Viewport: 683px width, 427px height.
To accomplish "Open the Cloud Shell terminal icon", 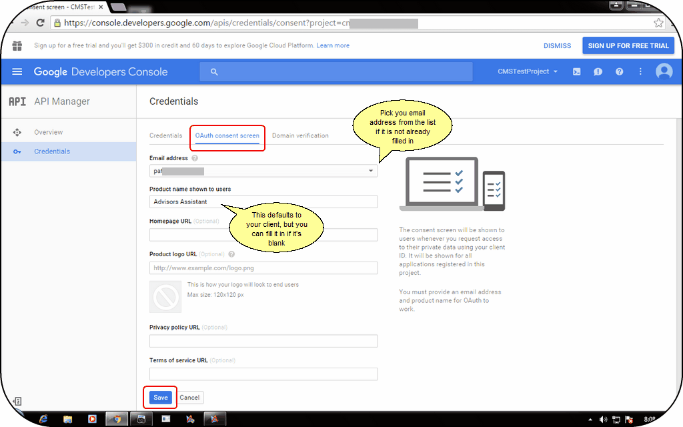I will (x=577, y=71).
